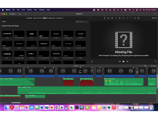This screenshot has width=158, height=119.
Task: Toggle fullscreen playback arrows icon
Action: pyautogui.click(x=156, y=61)
